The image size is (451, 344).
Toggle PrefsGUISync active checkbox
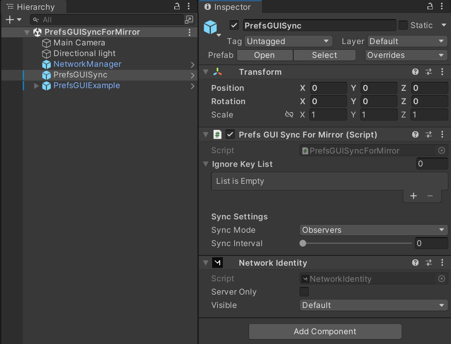click(x=234, y=25)
